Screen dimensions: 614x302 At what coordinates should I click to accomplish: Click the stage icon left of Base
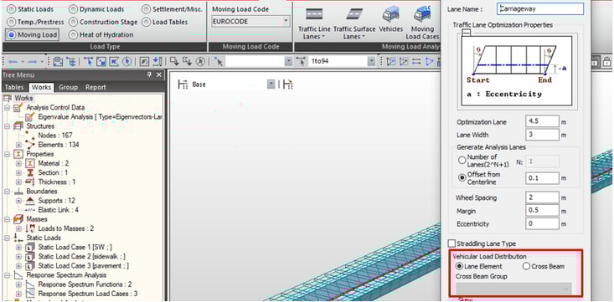pyautogui.click(x=183, y=84)
